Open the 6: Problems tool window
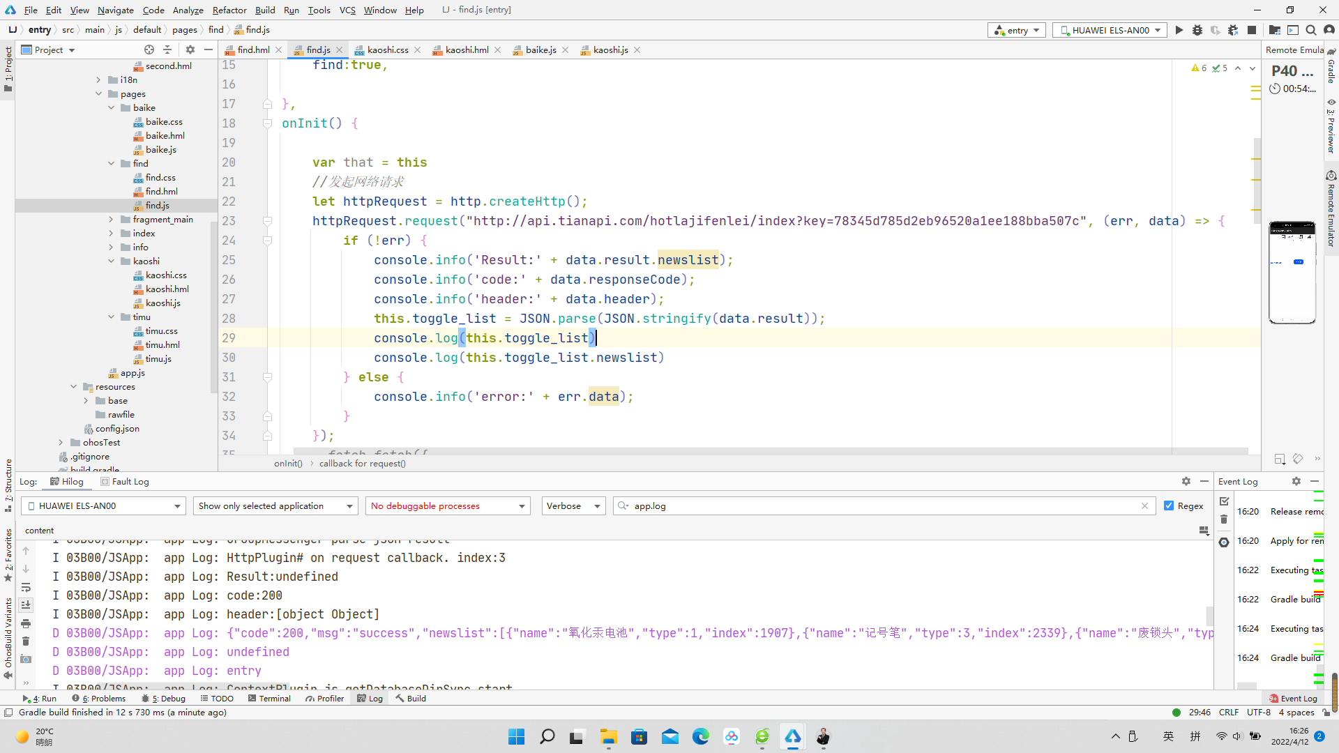Image resolution: width=1339 pixels, height=753 pixels. coord(98,698)
